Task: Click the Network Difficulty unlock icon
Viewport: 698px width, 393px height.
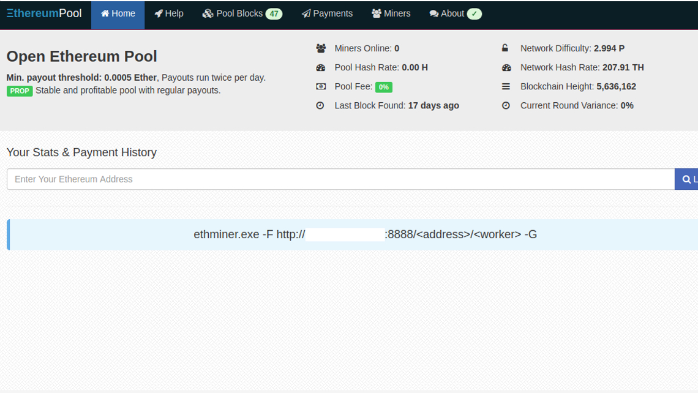Action: tap(505, 48)
